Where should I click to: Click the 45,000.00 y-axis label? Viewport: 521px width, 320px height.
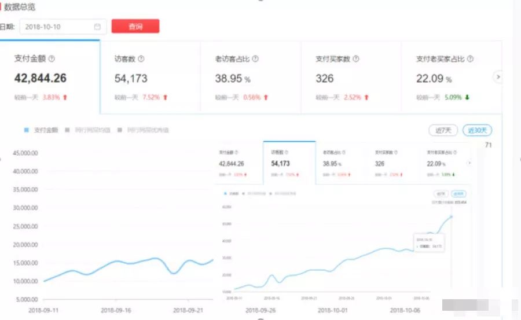coord(25,153)
